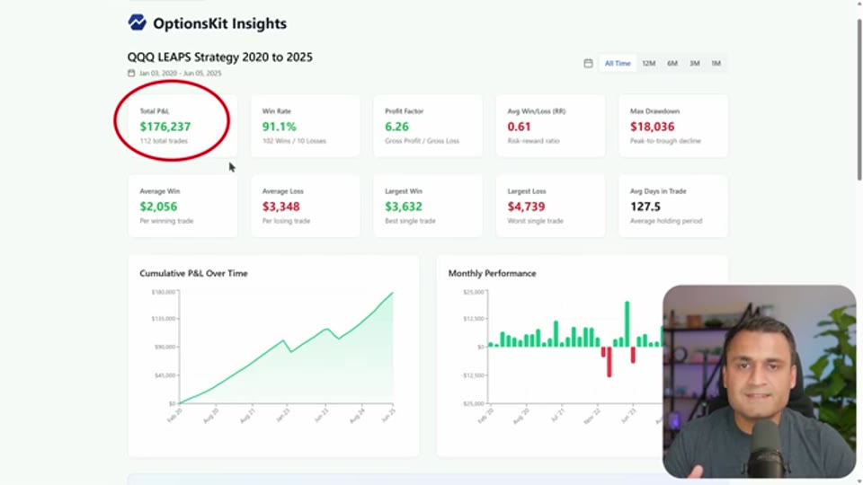
Task: Switch to the 3M range tab
Action: [695, 63]
